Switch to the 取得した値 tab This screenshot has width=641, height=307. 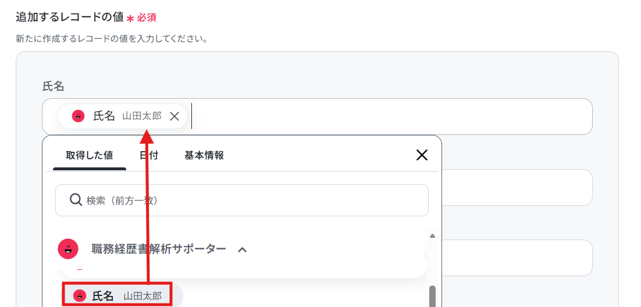[x=90, y=156]
